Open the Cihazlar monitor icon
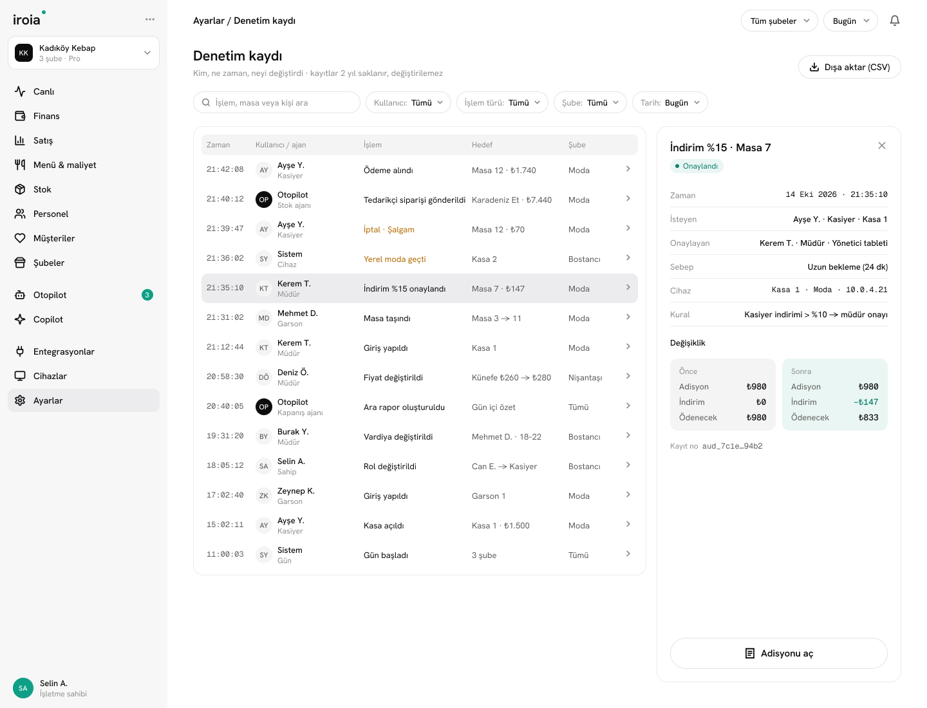 pyautogui.click(x=20, y=376)
